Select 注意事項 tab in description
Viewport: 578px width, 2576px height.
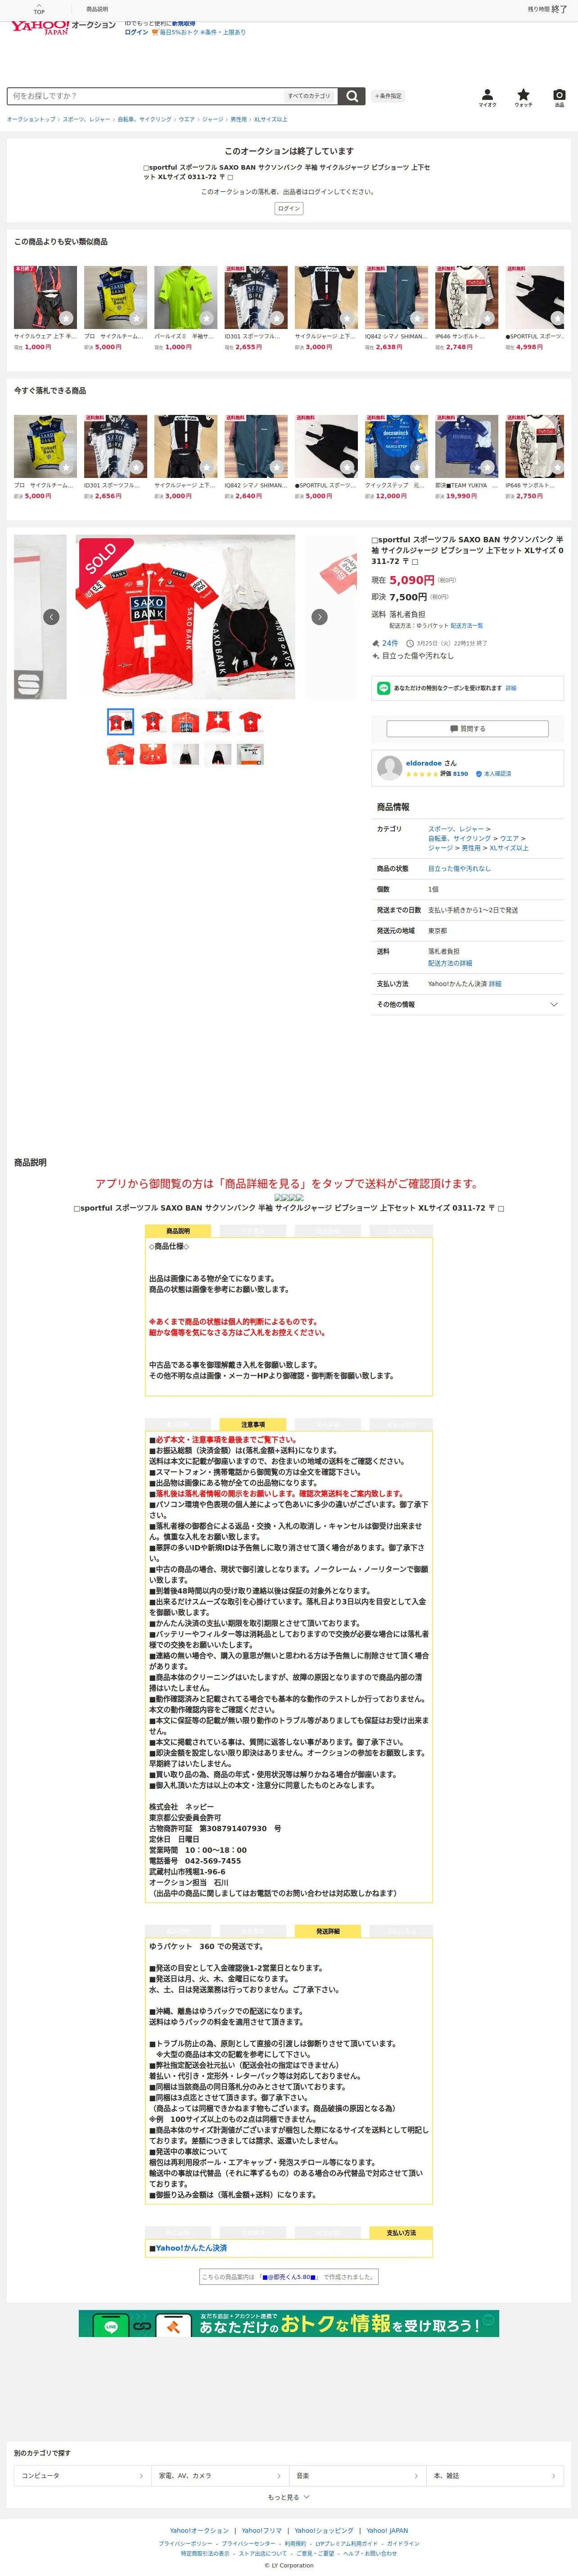click(253, 1424)
